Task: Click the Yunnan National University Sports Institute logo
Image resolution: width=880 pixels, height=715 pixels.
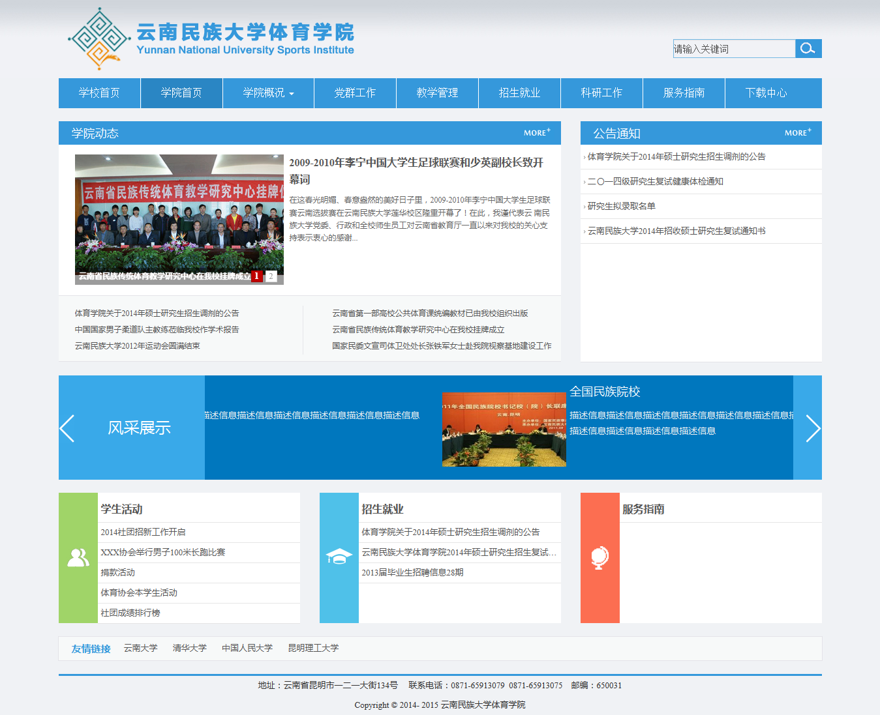Action: (211, 39)
